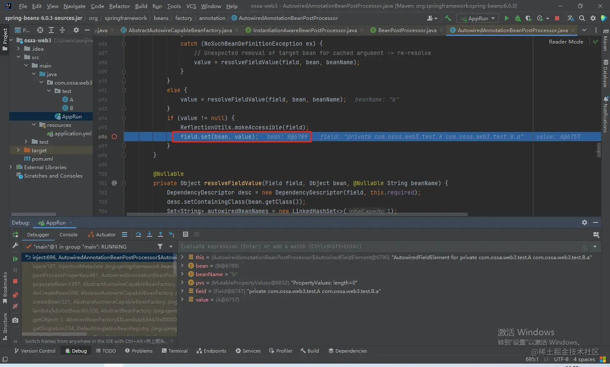The image size is (610, 367).
Task: Click the Build hammer icon in the top toolbar
Action: 448,18
